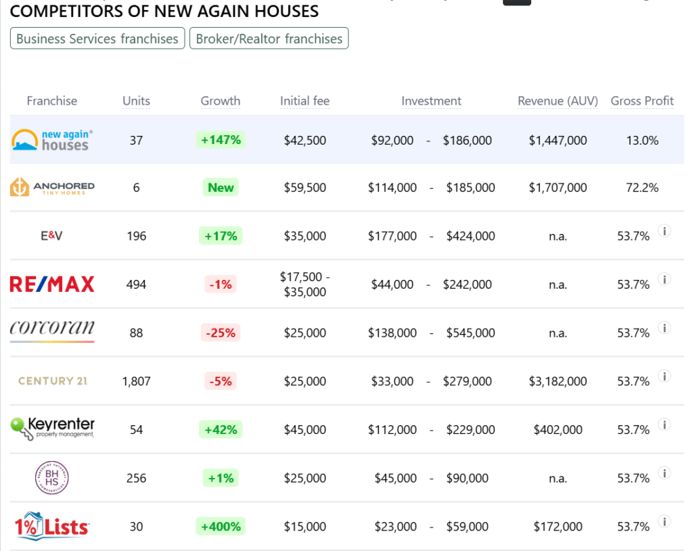Click the +400% growth badge

(221, 526)
